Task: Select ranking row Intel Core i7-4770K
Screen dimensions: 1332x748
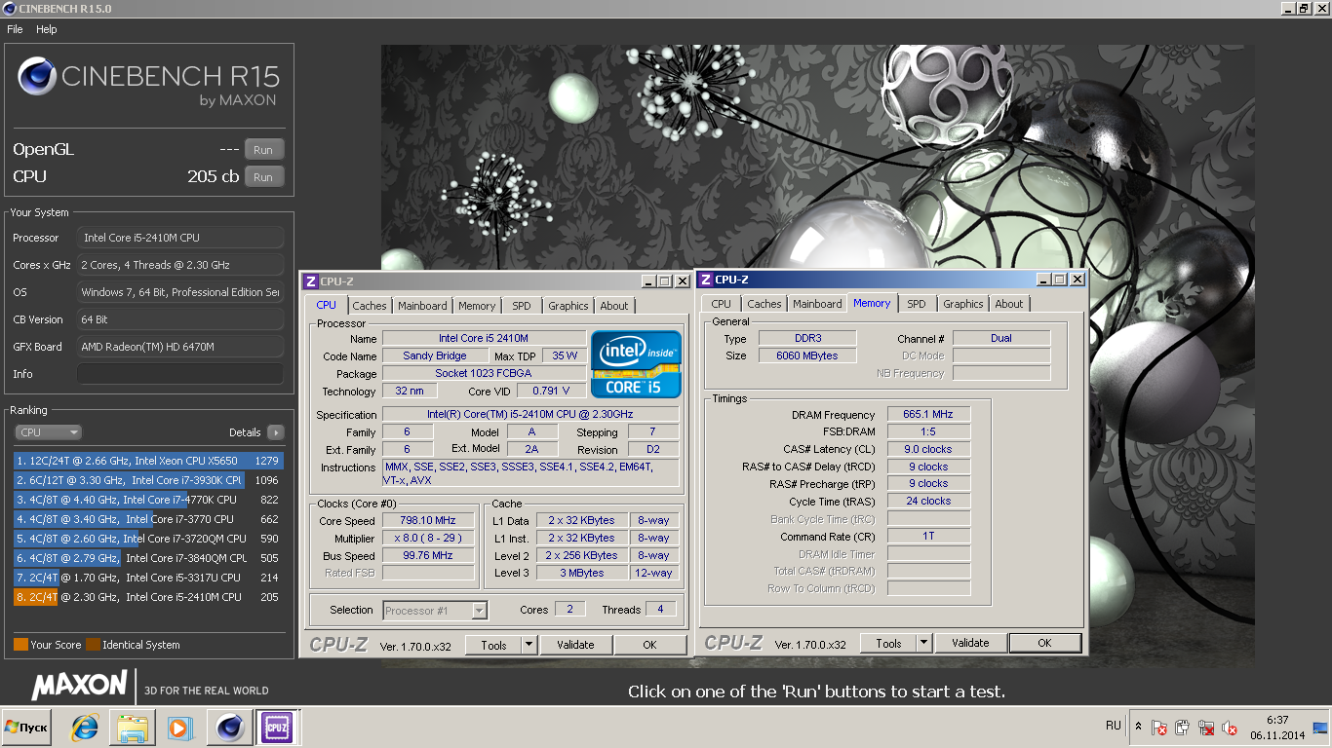Action: coord(148,500)
